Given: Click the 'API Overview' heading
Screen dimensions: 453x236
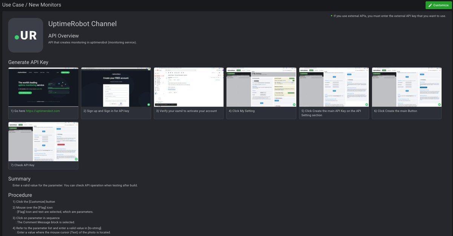Looking at the screenshot, I should pos(63,36).
